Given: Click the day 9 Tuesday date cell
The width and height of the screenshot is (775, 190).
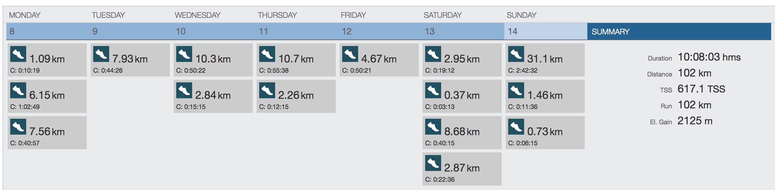Looking at the screenshot, I should 131,31.
